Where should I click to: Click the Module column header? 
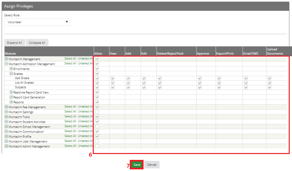coord(10,54)
